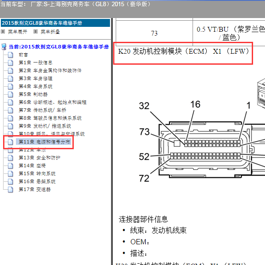Viewport: 265px width, 265px height.
Task: Open 第6章 诊断概述、起始点和编程
Action: tap(53, 102)
